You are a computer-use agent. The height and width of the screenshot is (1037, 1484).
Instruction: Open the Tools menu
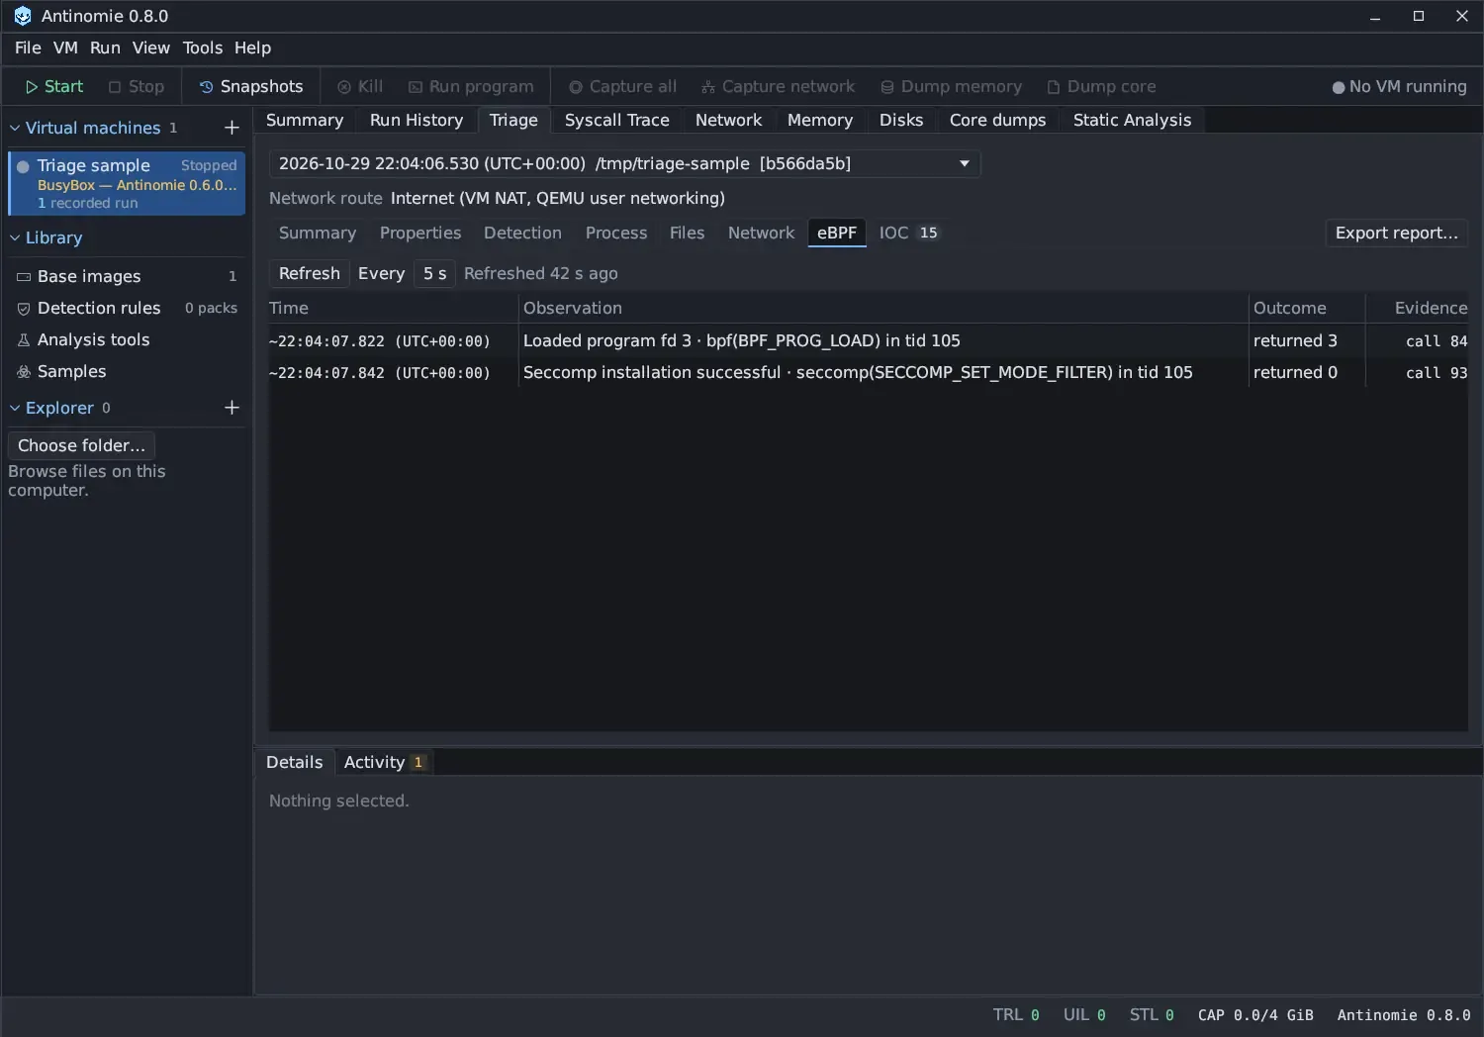203,47
